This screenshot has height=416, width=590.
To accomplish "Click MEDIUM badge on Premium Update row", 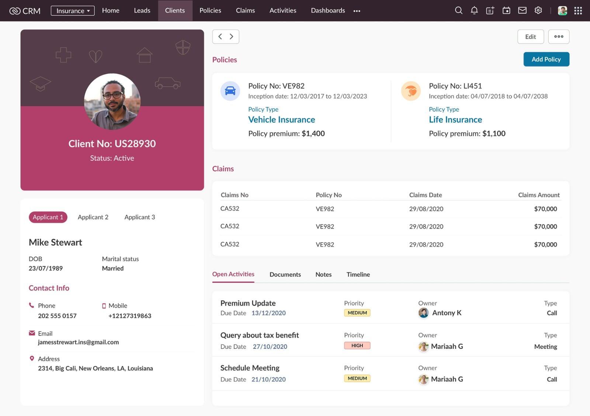I will click(x=357, y=313).
